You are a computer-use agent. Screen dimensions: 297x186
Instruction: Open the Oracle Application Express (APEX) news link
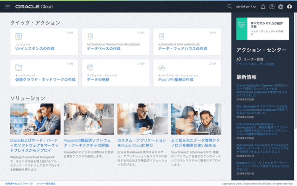pos(262,91)
